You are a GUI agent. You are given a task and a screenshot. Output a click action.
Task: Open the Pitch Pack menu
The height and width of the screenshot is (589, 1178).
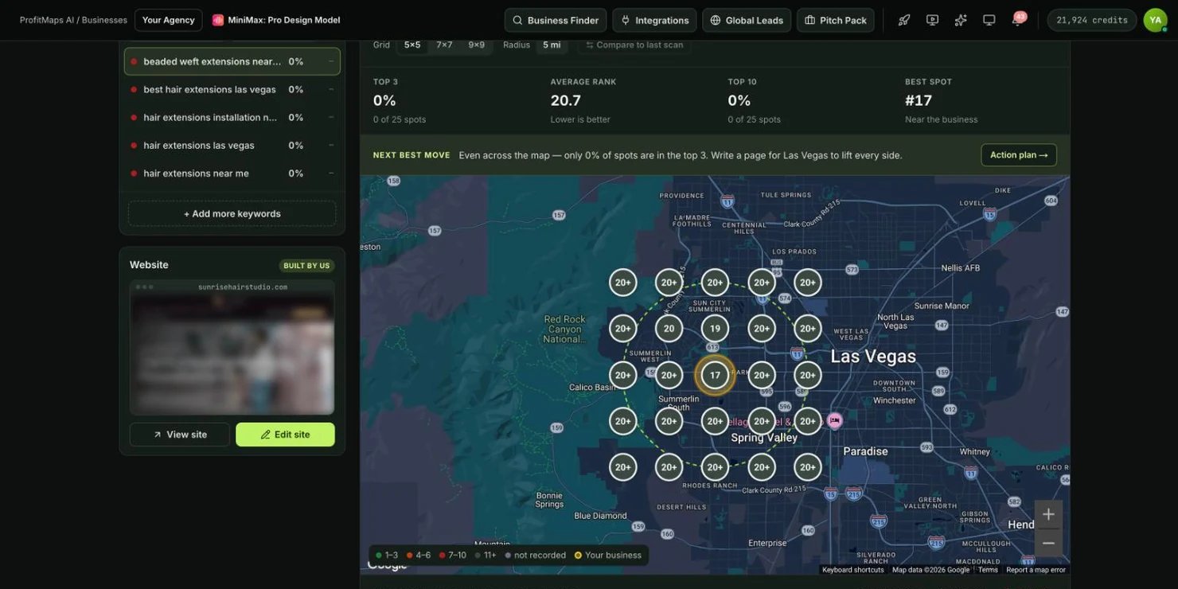click(x=835, y=20)
